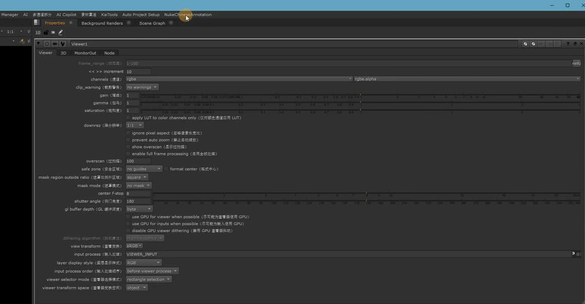Viewport: 585px width, 304px height.
Task: Open the Auto Project Setup menu
Action: (x=141, y=14)
